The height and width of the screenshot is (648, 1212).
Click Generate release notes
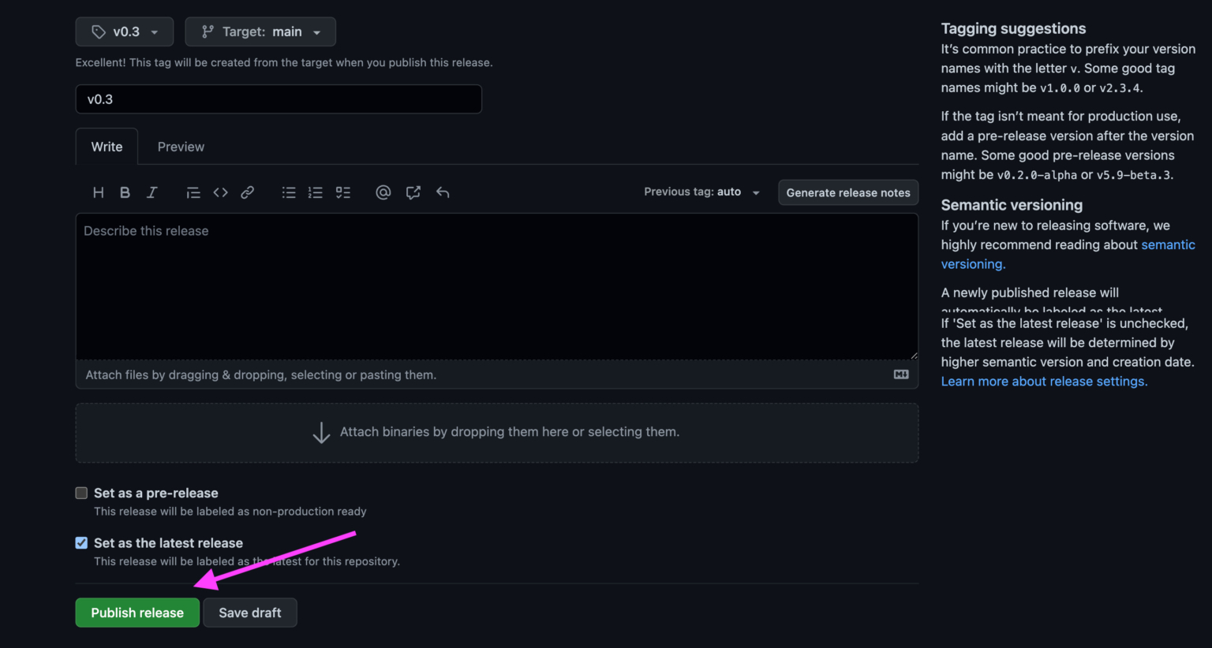tap(847, 192)
